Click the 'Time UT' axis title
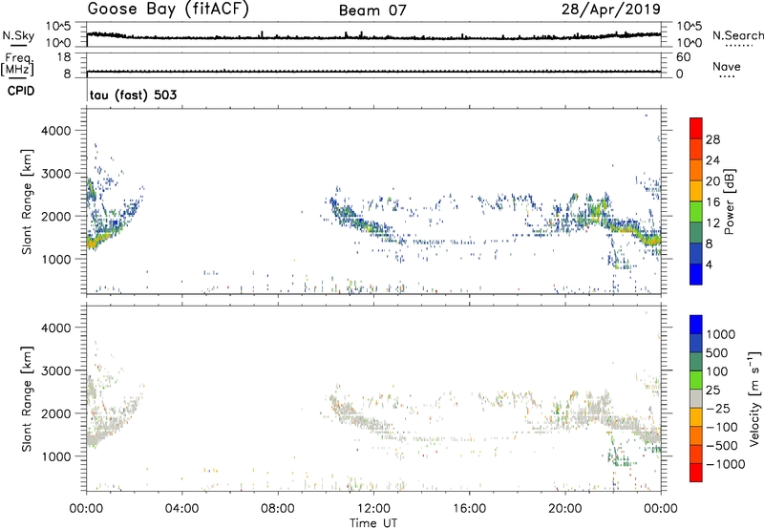Viewport: 764px width, 529px height. point(373,523)
